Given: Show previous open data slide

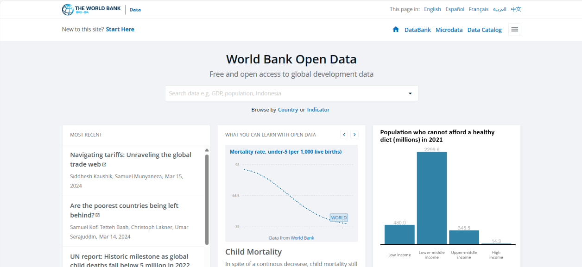Looking at the screenshot, I should point(344,135).
